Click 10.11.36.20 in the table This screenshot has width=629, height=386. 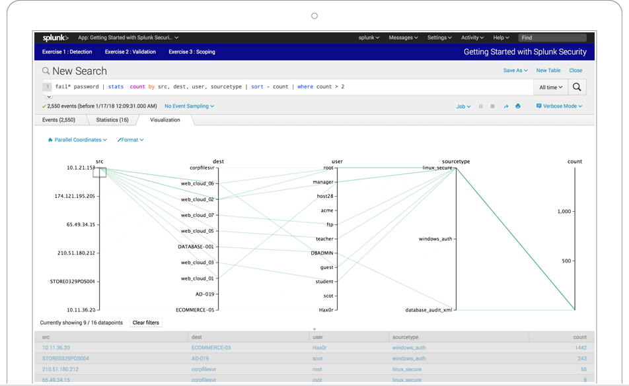click(55, 348)
